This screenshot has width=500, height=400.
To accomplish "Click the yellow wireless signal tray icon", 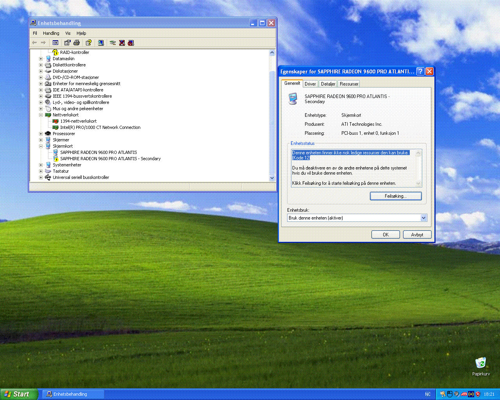I will click(x=471, y=394).
